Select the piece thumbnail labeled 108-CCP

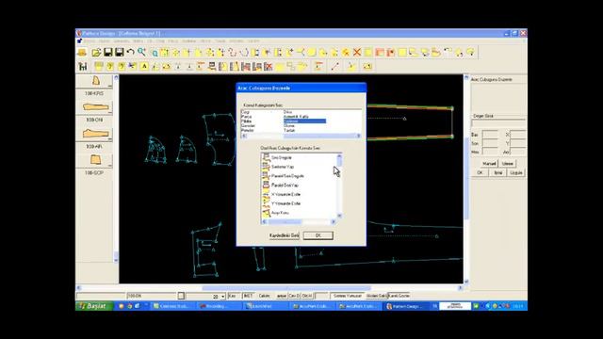tap(94, 160)
